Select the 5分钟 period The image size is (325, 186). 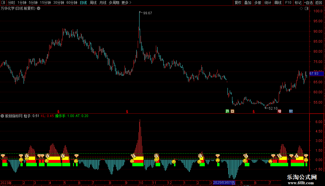33,3
